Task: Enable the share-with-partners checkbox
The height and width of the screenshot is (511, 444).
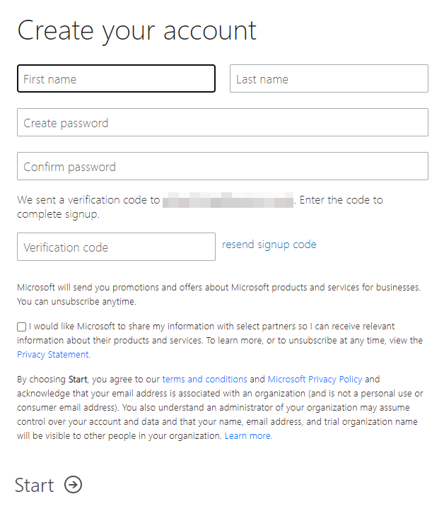Action: click(22, 327)
